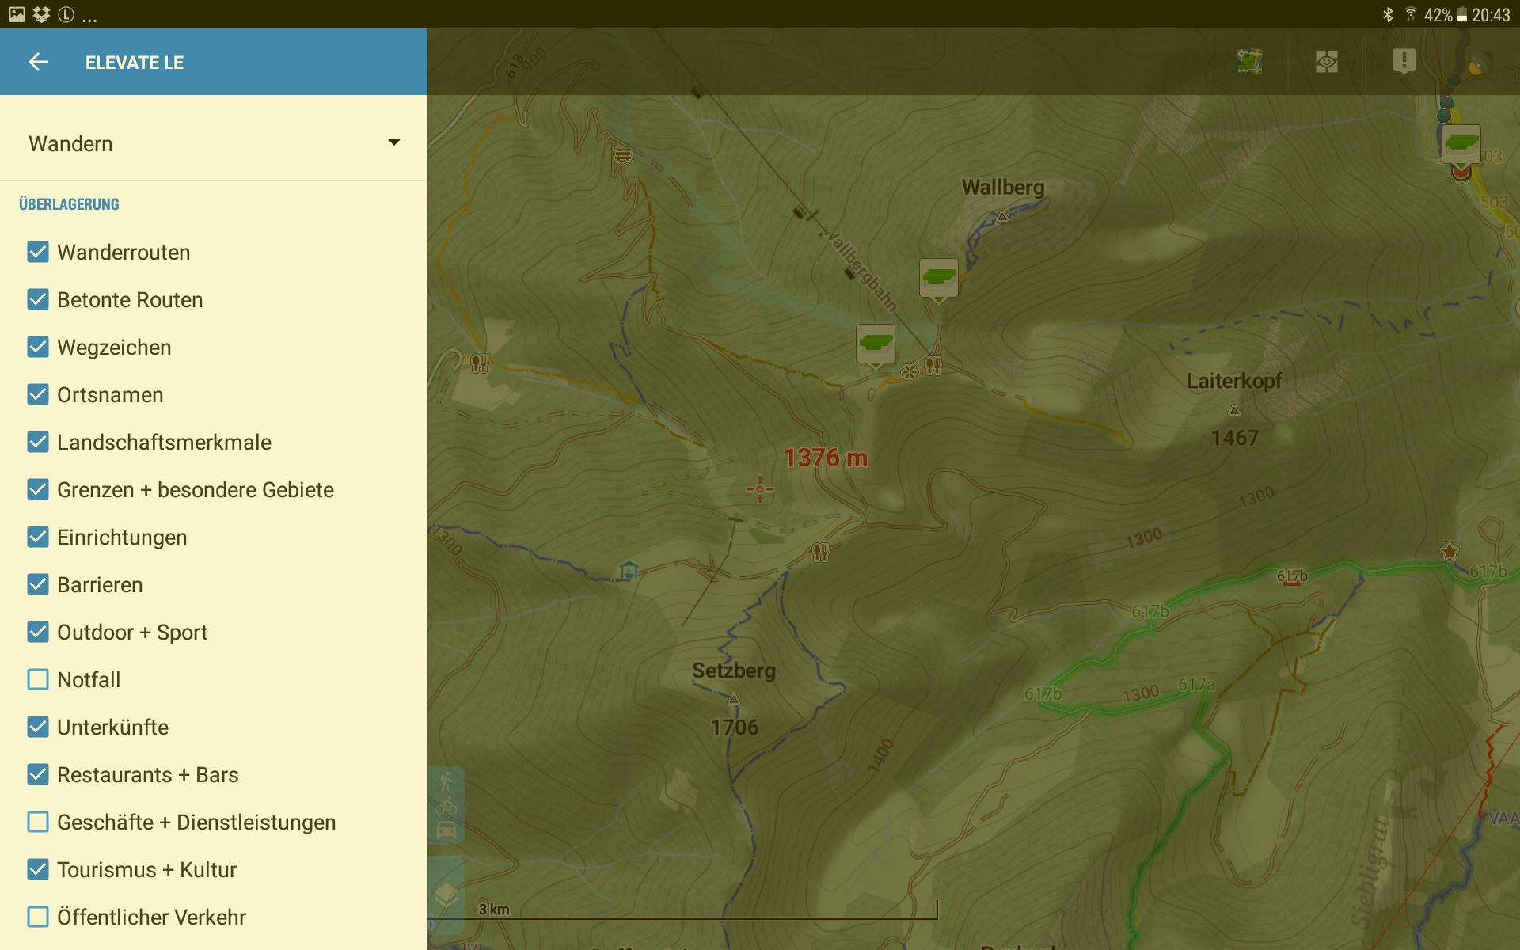Tap the back arrow in Elevate LE header

click(38, 63)
